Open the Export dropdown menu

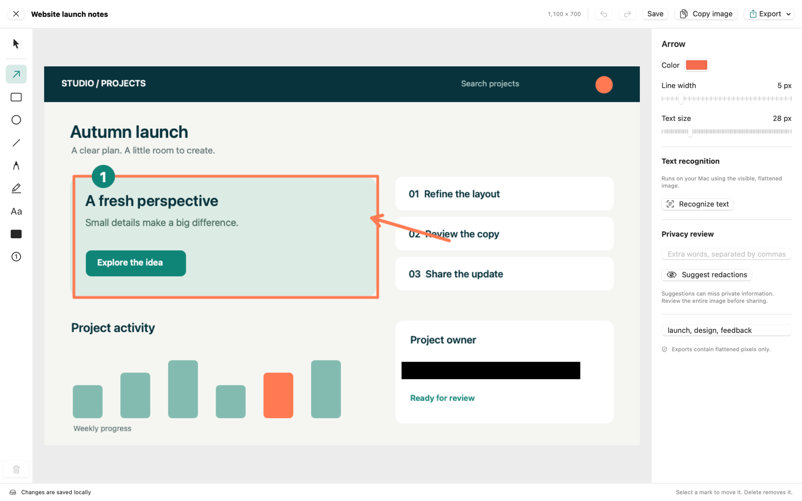769,14
